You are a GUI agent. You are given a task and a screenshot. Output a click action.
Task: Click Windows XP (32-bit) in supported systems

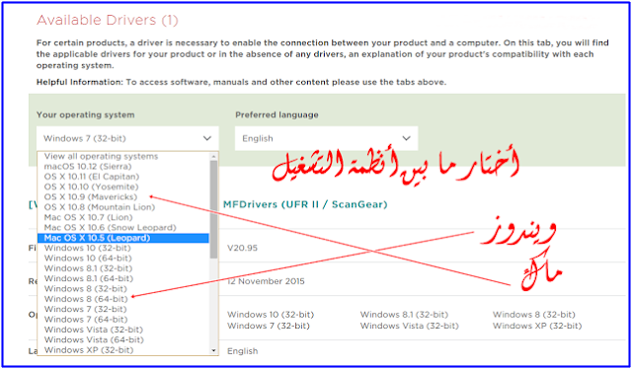click(537, 326)
